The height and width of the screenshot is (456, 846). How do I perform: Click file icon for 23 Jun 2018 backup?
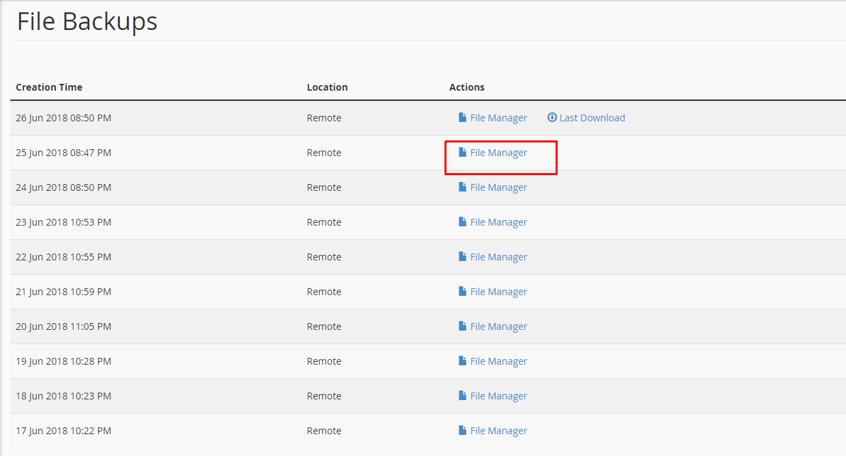[x=462, y=222]
